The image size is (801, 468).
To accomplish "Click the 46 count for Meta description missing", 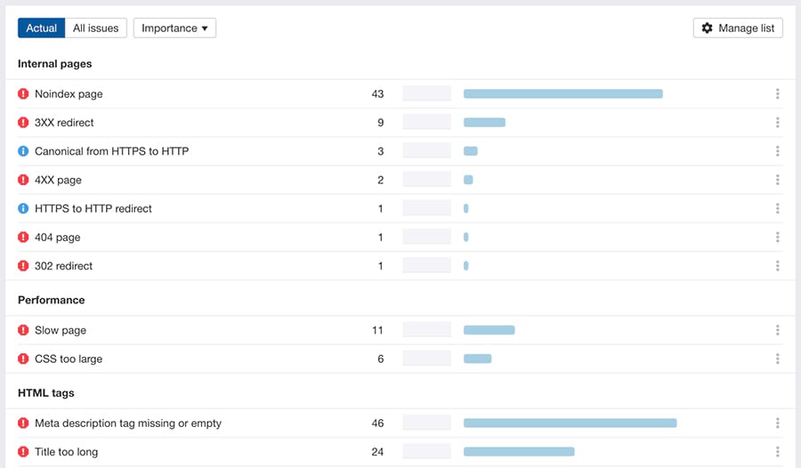I will 377,424.
